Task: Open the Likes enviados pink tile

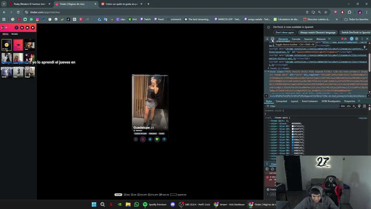Action: (18, 45)
